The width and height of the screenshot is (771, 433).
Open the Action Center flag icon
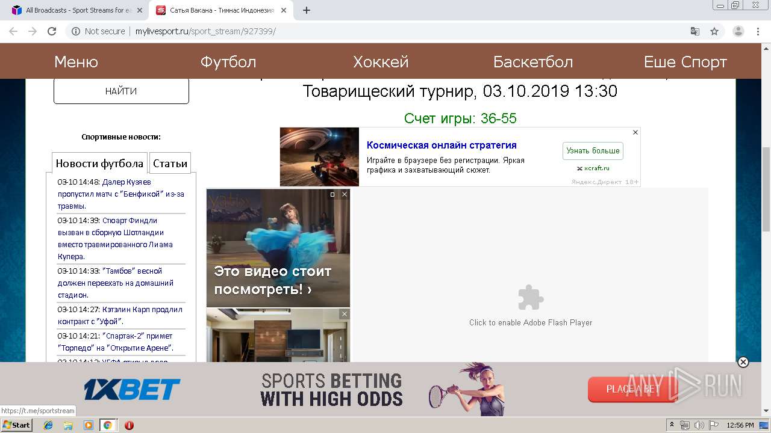click(713, 425)
